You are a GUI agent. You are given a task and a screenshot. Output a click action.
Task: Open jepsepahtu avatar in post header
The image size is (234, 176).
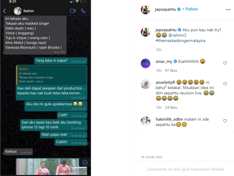146,10
